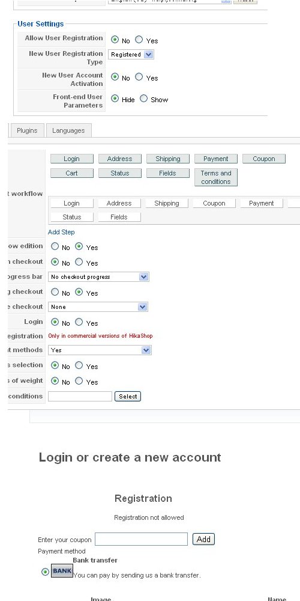Viewport: 300px width, 601px height.
Task: Expand the No checkout progress dropdown
Action: click(98, 276)
